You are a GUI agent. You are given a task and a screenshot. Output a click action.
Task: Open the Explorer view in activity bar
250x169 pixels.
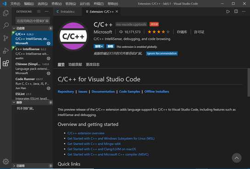point(6,13)
